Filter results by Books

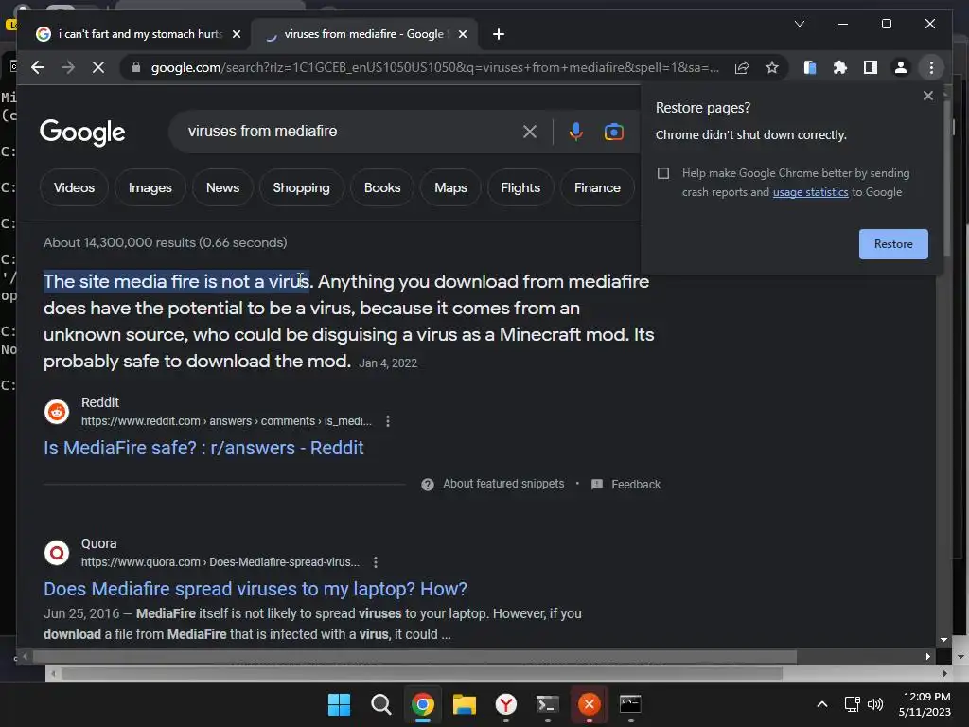coord(382,187)
